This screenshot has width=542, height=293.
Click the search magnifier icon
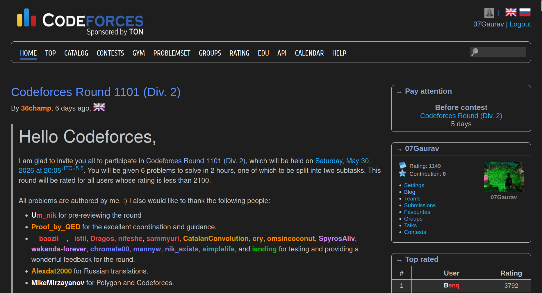point(475,52)
